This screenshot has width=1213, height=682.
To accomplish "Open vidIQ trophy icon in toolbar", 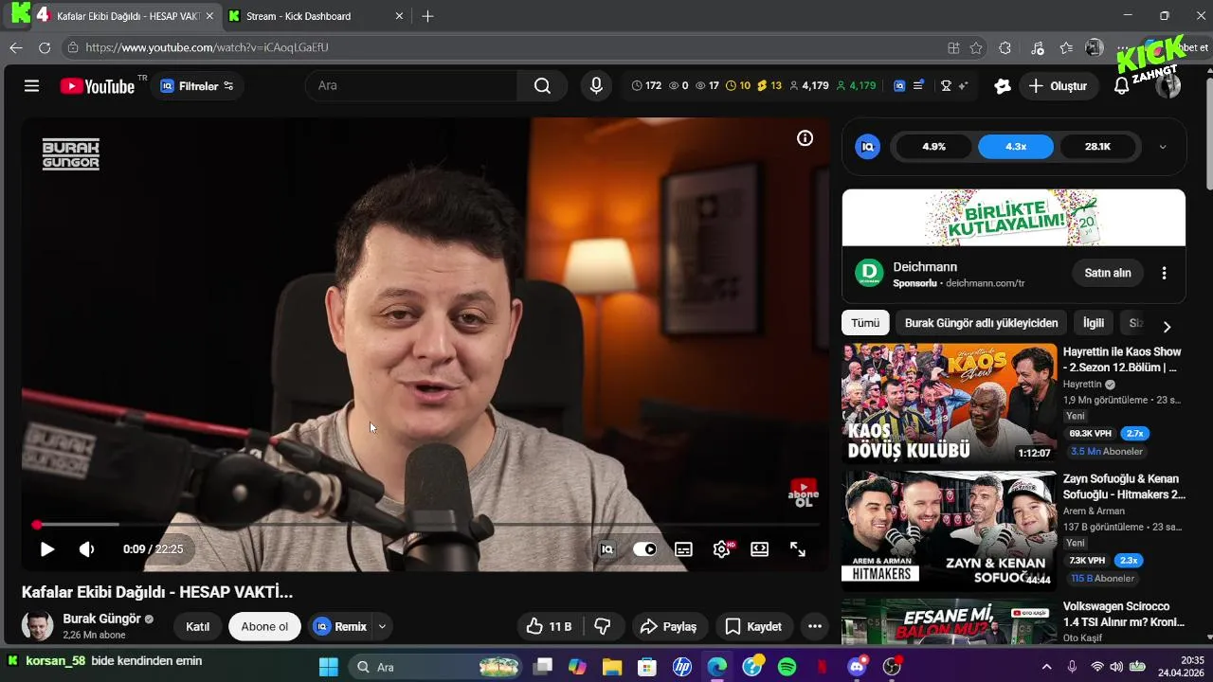I will 946,86.
